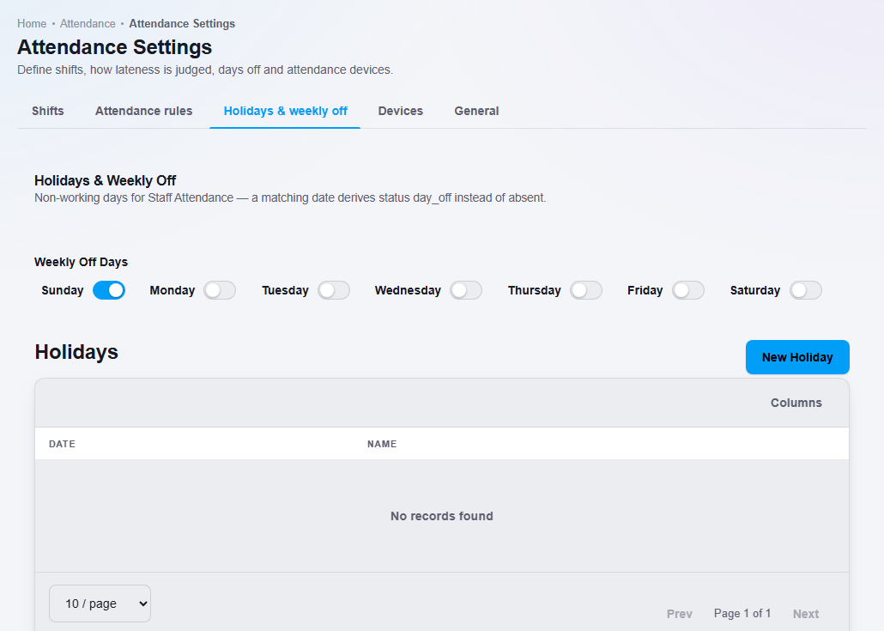The image size is (884, 631).
Task: Toggle Tuesday weekly off switch
Action: click(x=334, y=290)
